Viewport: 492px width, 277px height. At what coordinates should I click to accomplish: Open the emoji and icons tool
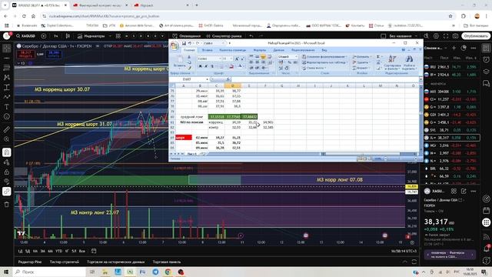[7, 116]
